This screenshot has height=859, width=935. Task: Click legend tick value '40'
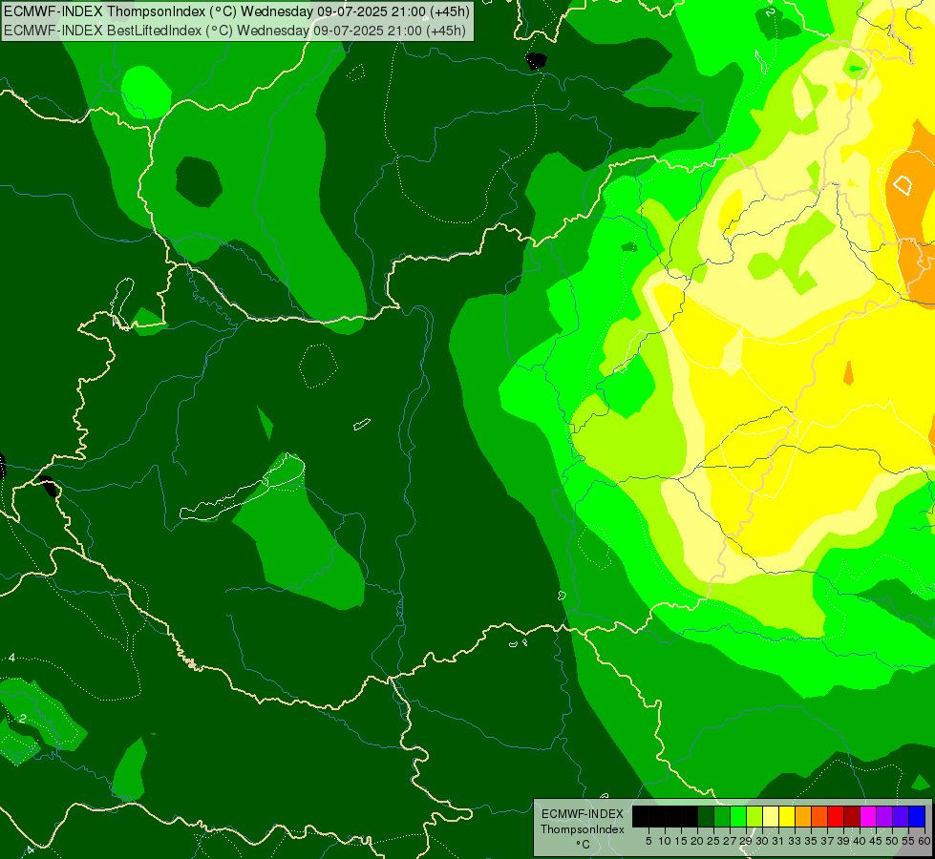[860, 841]
